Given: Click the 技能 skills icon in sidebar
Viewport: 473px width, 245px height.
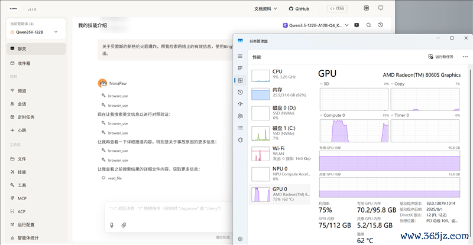Looking at the screenshot, I should 12,172.
